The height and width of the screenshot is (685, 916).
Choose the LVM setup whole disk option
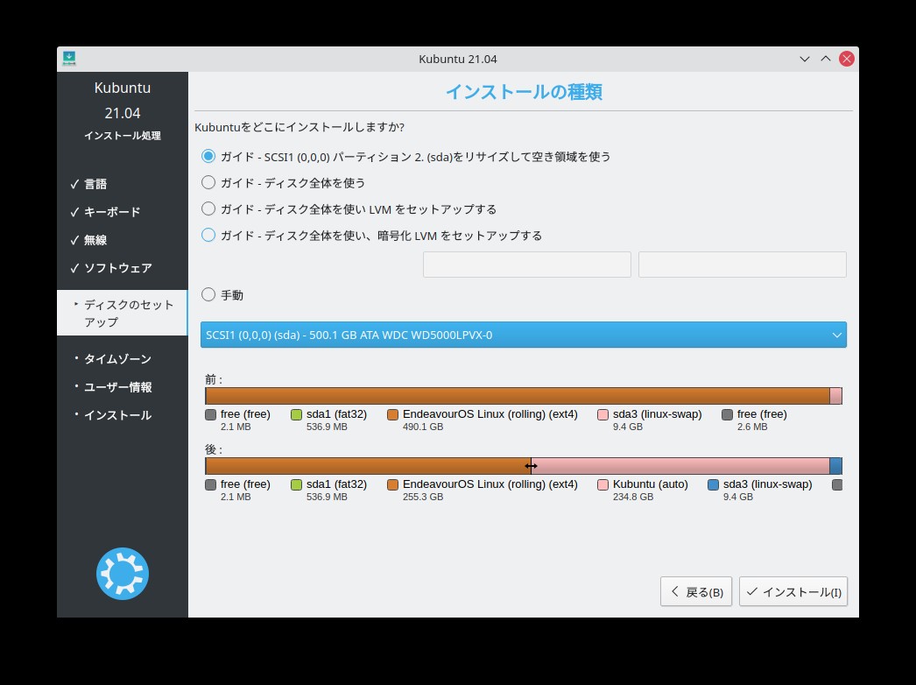pyautogui.click(x=208, y=209)
